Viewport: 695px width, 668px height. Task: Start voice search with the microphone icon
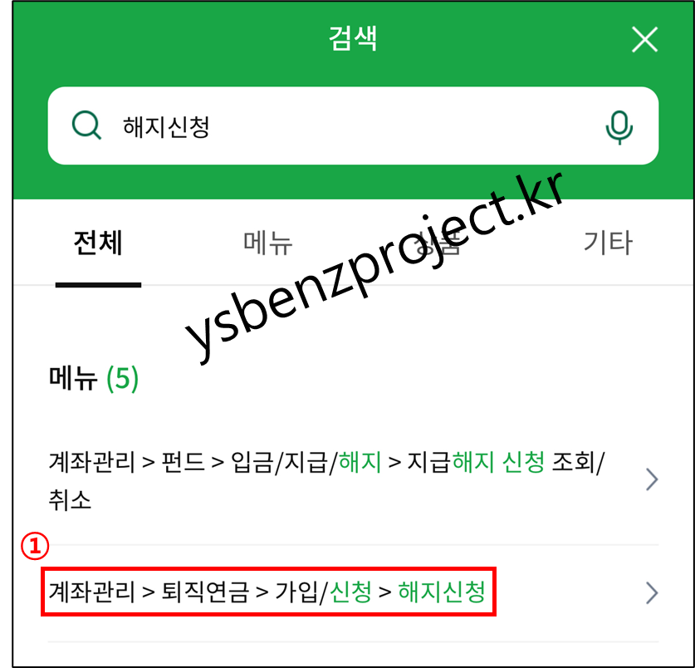[619, 127]
